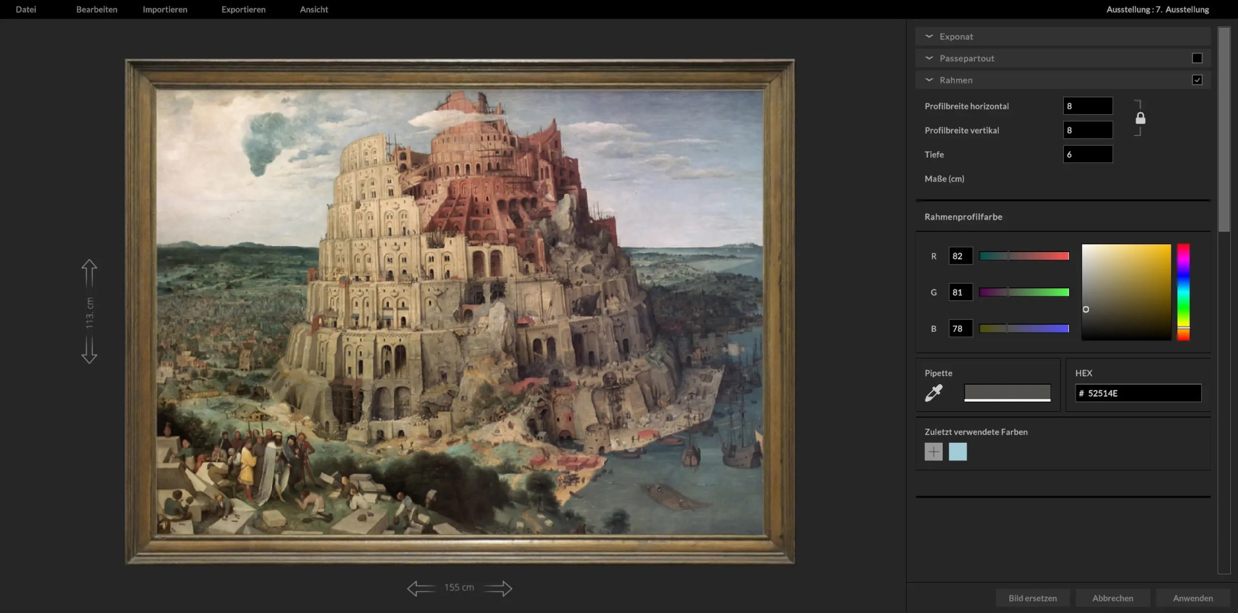Click the 113 cm height label
This screenshot has height=613, width=1238.
click(x=90, y=313)
